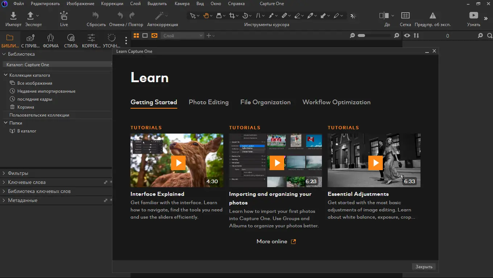Viewport: 493px width, 278px height.
Task: Click the Import (Импорт) toolbar icon
Action: (x=13, y=16)
